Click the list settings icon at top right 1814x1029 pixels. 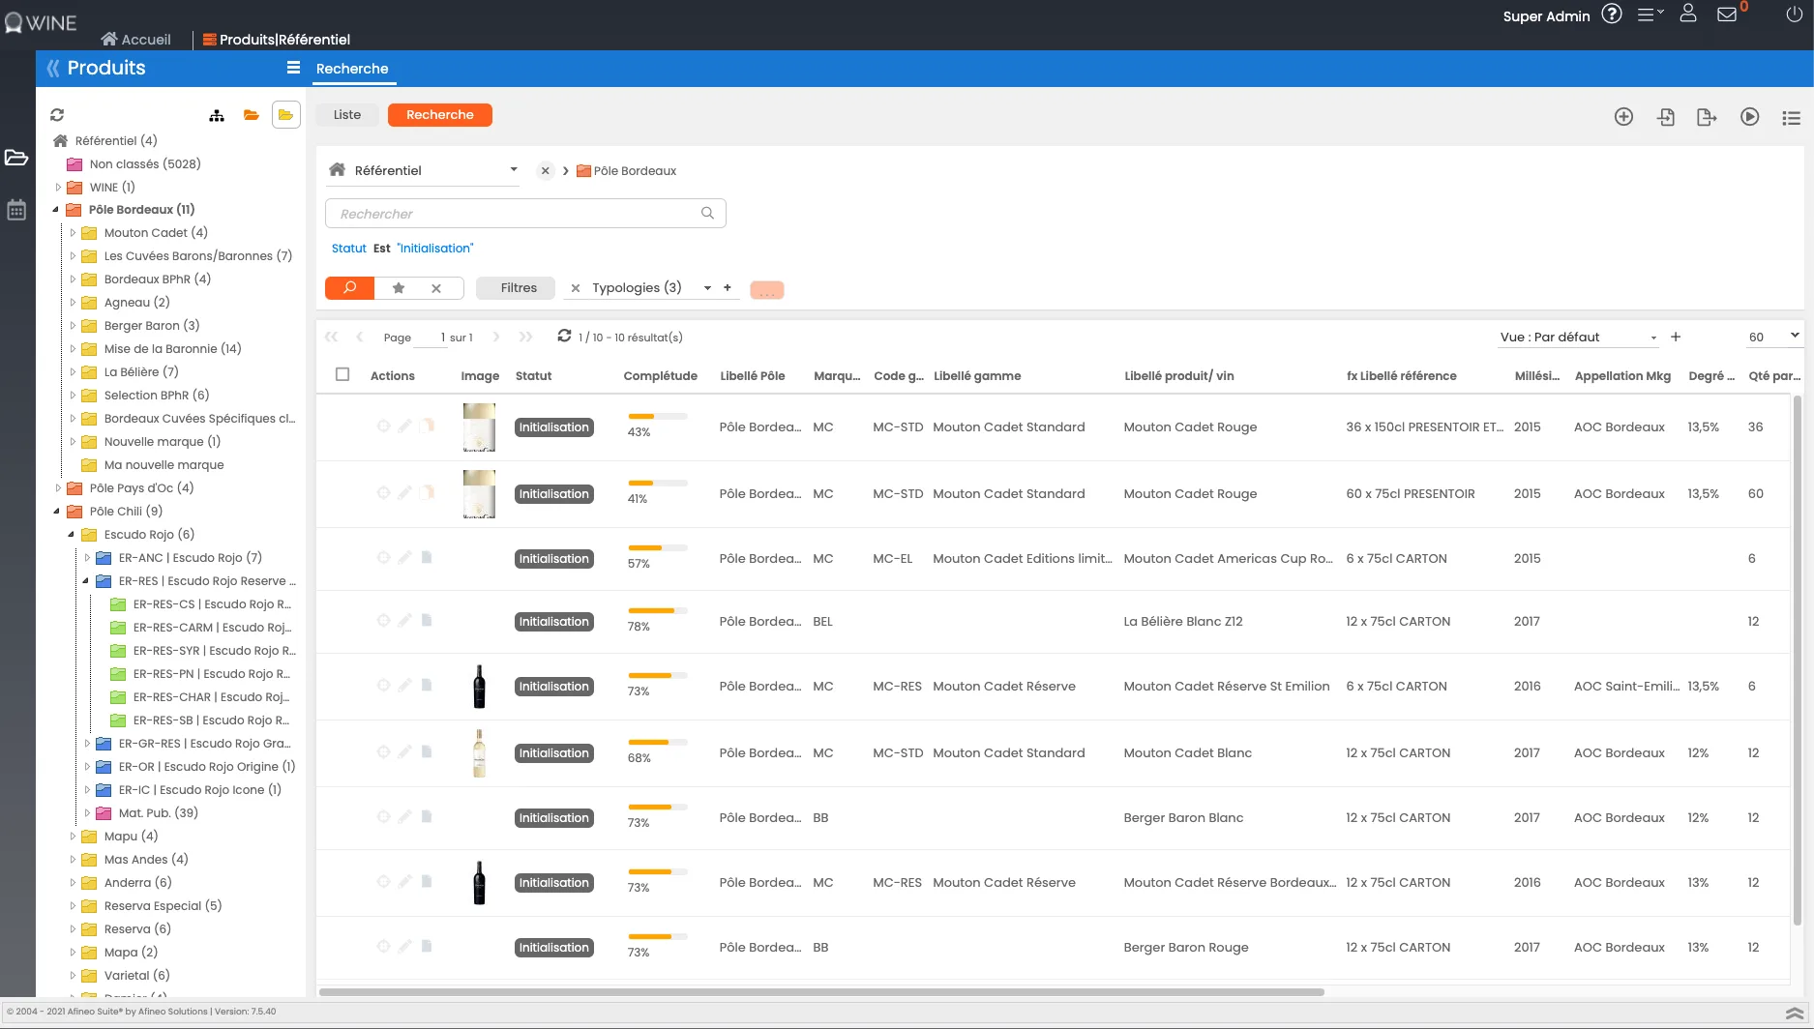[x=1791, y=117]
